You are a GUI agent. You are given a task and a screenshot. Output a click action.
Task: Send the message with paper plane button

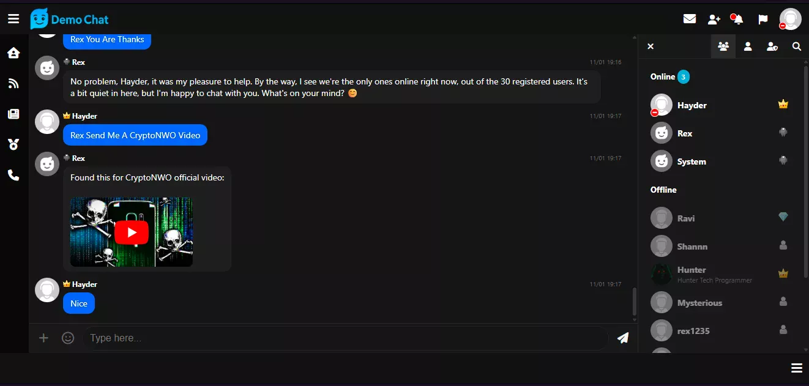coord(623,338)
